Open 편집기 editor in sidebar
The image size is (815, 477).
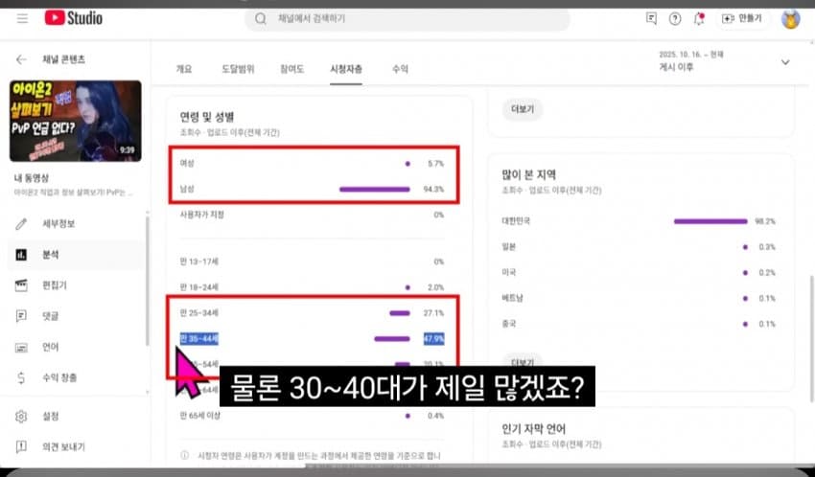[x=53, y=285]
